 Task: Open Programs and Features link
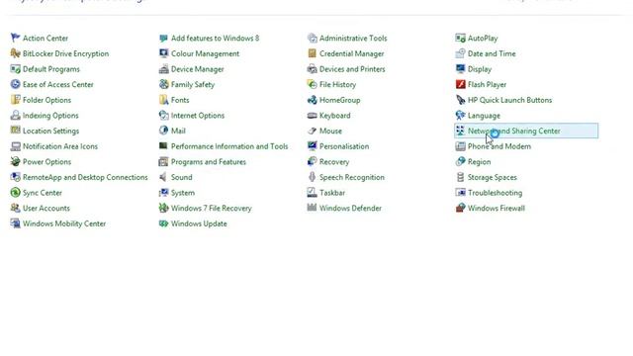[209, 162]
